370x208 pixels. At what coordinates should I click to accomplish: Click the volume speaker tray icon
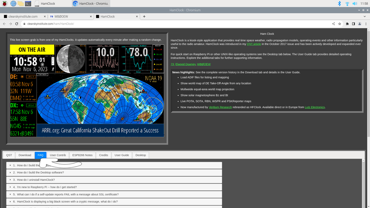pos(355,4)
